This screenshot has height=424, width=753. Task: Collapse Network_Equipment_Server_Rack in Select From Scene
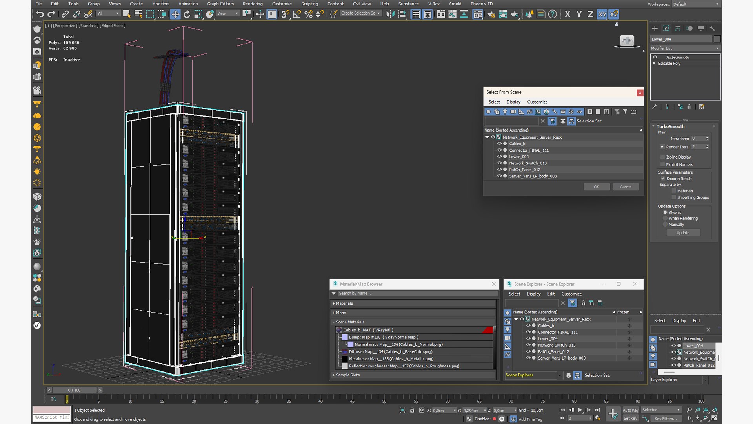coord(487,137)
